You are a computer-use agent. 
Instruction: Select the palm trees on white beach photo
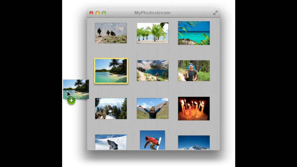coord(153,33)
